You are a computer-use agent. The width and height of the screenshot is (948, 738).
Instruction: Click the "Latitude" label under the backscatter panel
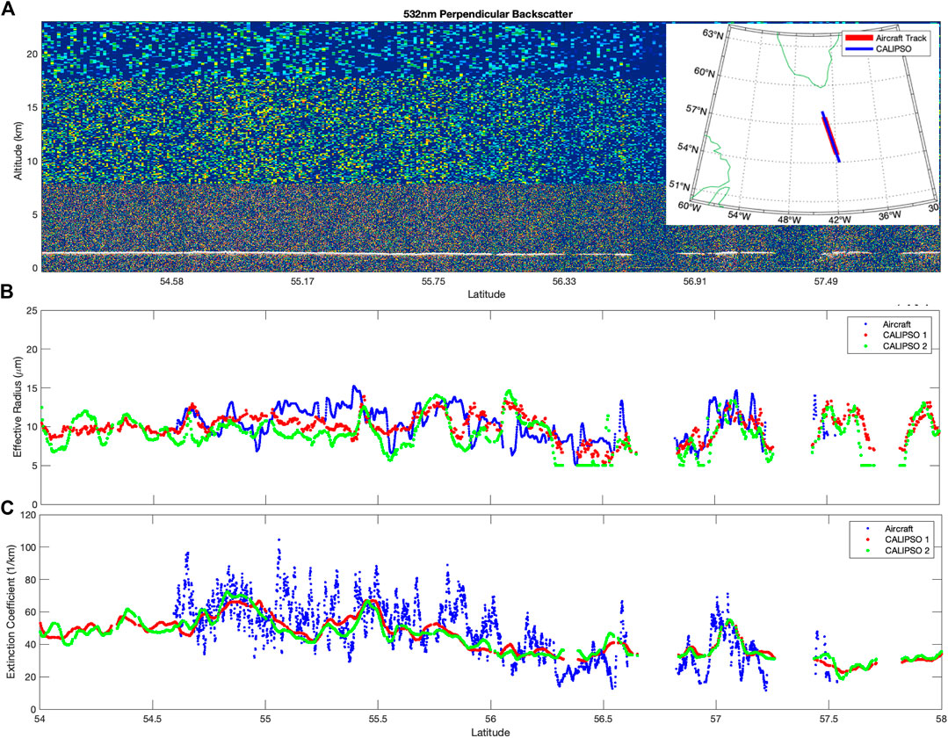(x=487, y=294)
